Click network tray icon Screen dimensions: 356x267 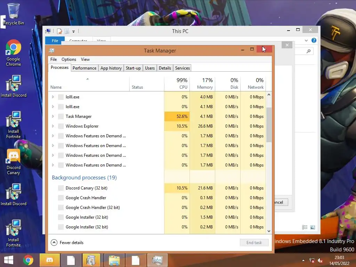point(312,260)
